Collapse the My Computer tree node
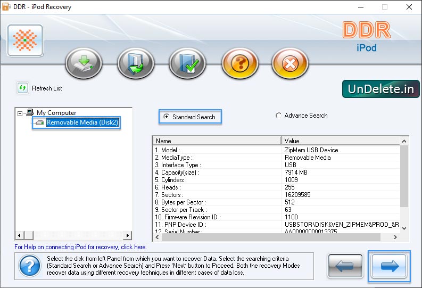422x288 pixels. (20, 113)
